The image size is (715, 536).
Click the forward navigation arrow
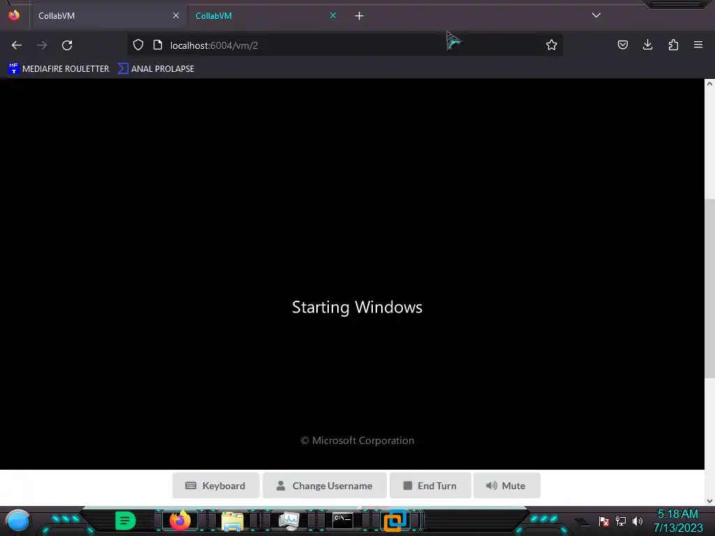(x=42, y=45)
